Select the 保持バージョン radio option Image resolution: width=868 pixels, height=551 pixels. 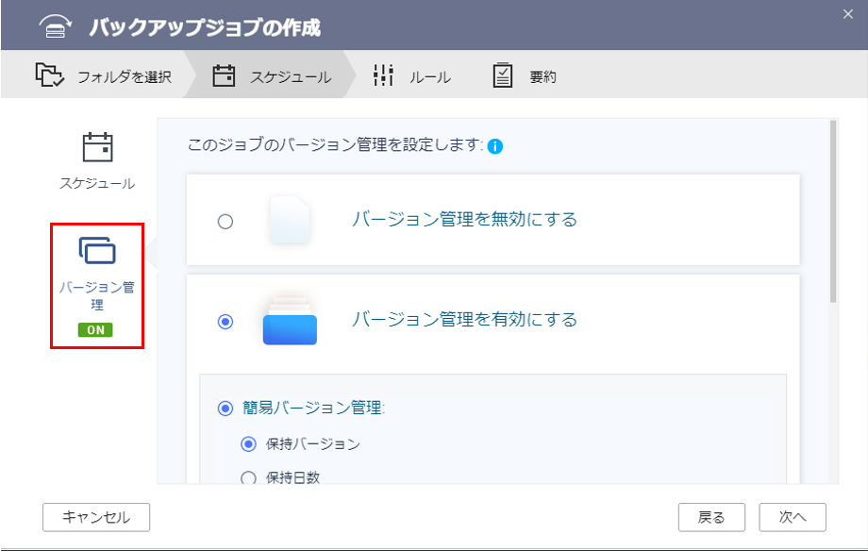(249, 443)
